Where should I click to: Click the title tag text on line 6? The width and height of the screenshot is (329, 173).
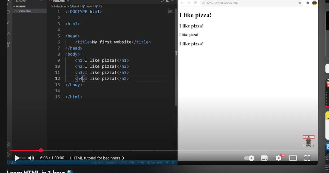click(x=113, y=42)
